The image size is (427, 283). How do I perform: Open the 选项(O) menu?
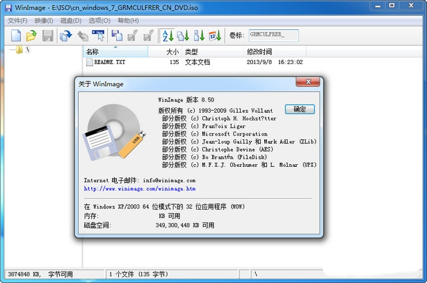point(99,21)
